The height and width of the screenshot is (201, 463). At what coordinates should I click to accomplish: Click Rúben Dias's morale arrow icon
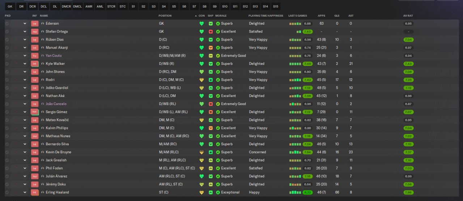pyautogui.click(x=218, y=39)
